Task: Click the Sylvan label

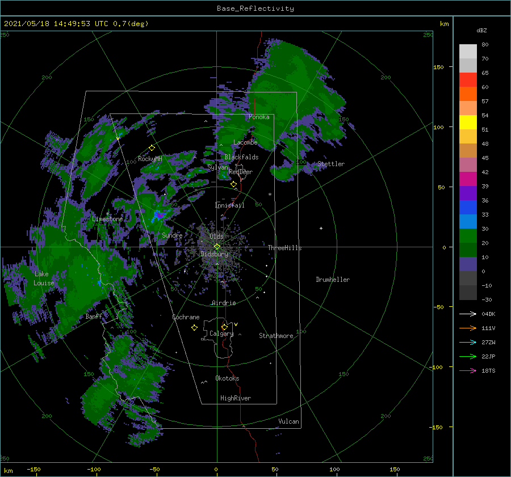Action: pos(217,168)
